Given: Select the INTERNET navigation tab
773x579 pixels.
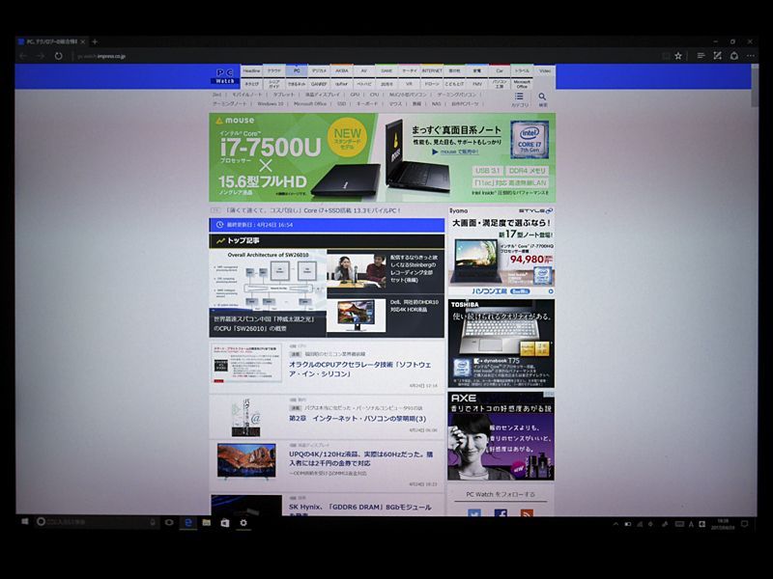Looking at the screenshot, I should [x=432, y=70].
